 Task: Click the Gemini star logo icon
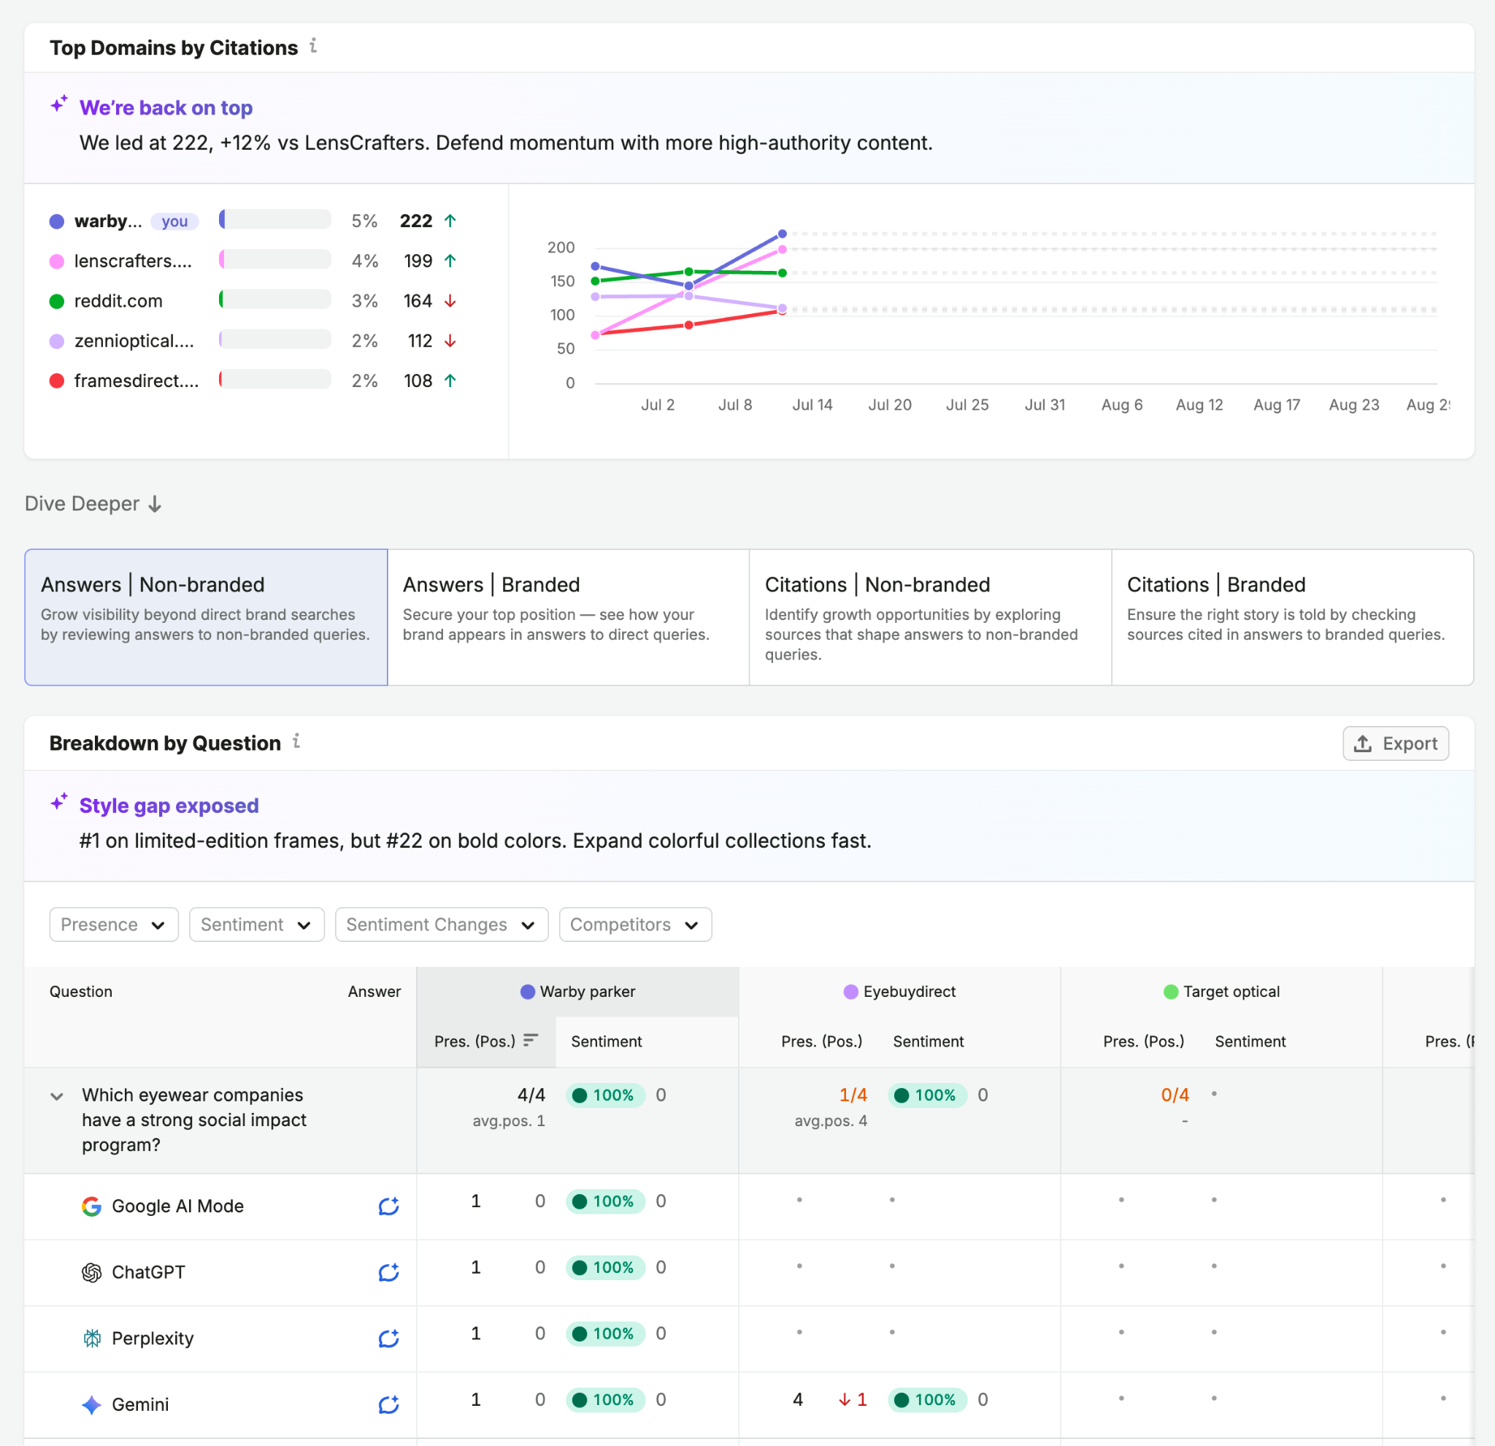(91, 1405)
